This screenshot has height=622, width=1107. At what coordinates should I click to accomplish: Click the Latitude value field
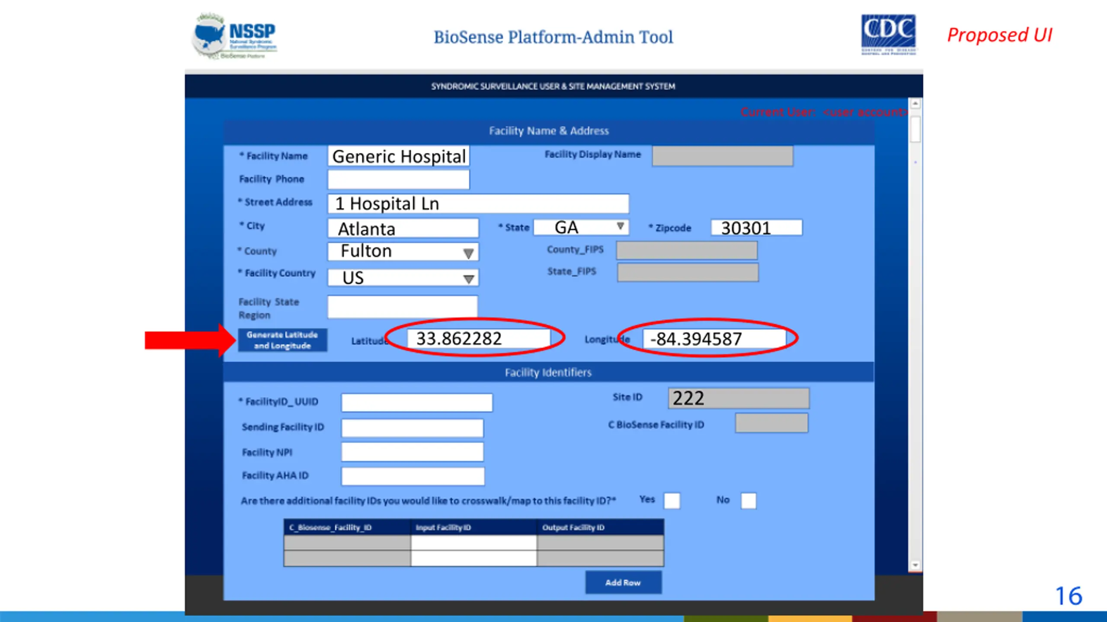point(478,338)
